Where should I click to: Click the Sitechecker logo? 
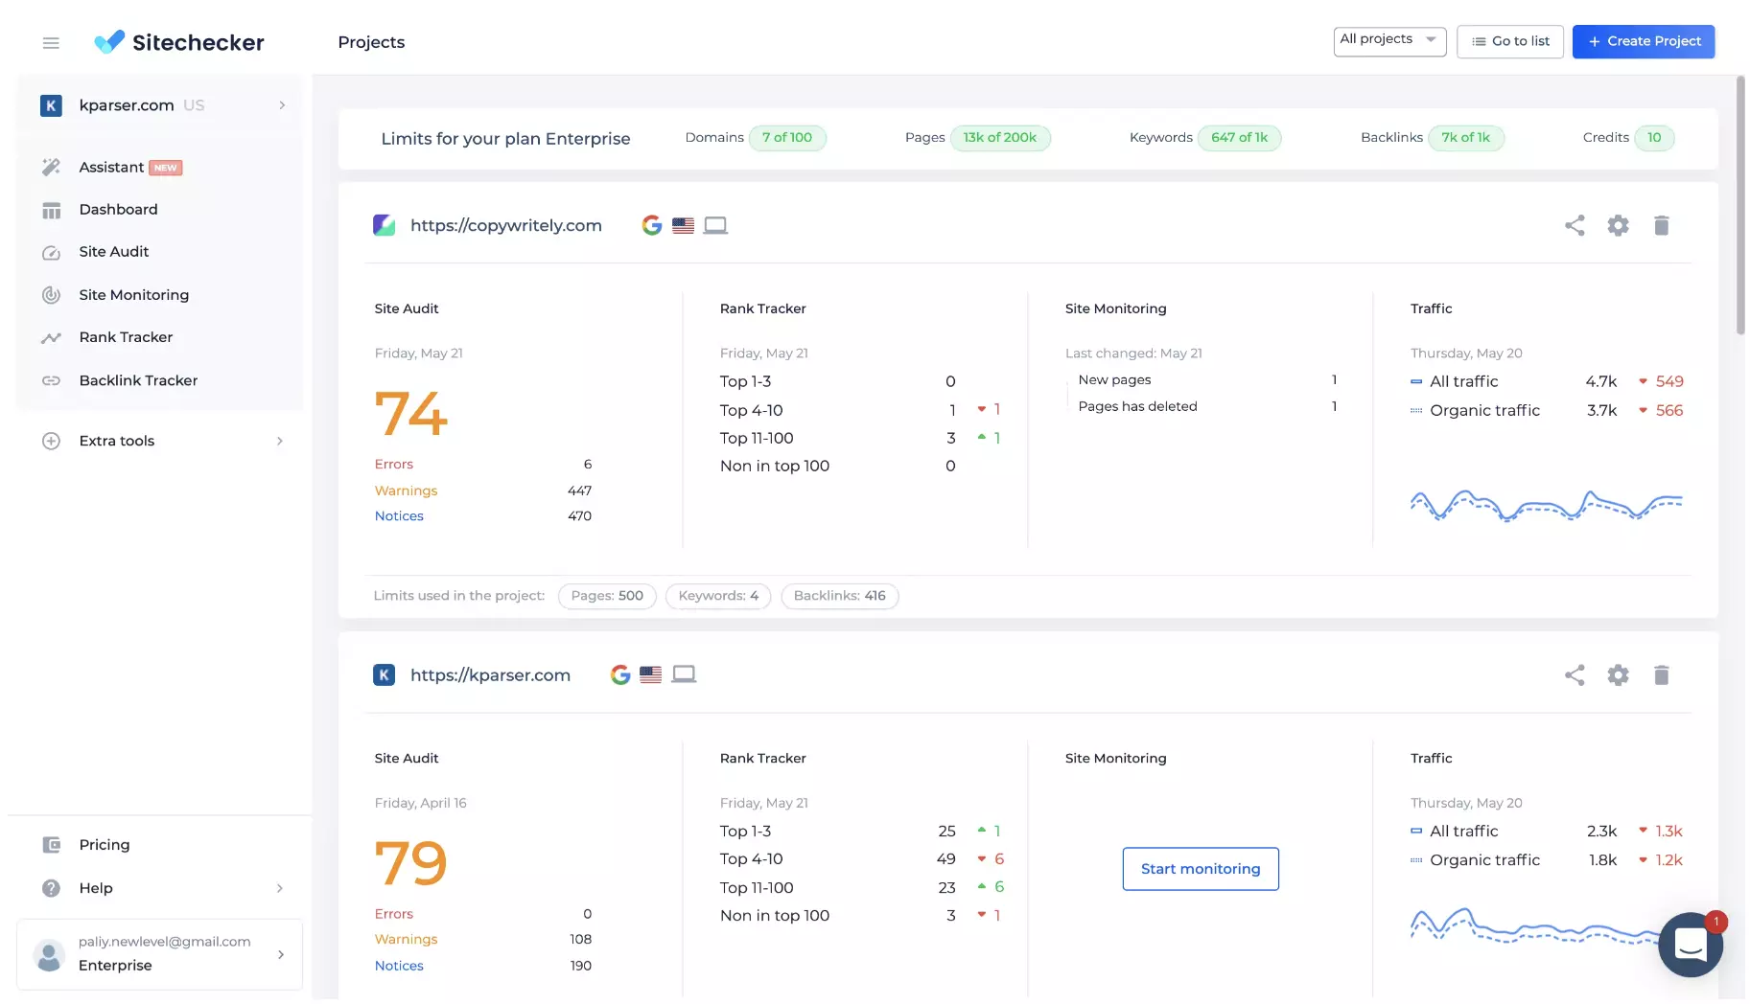click(178, 42)
